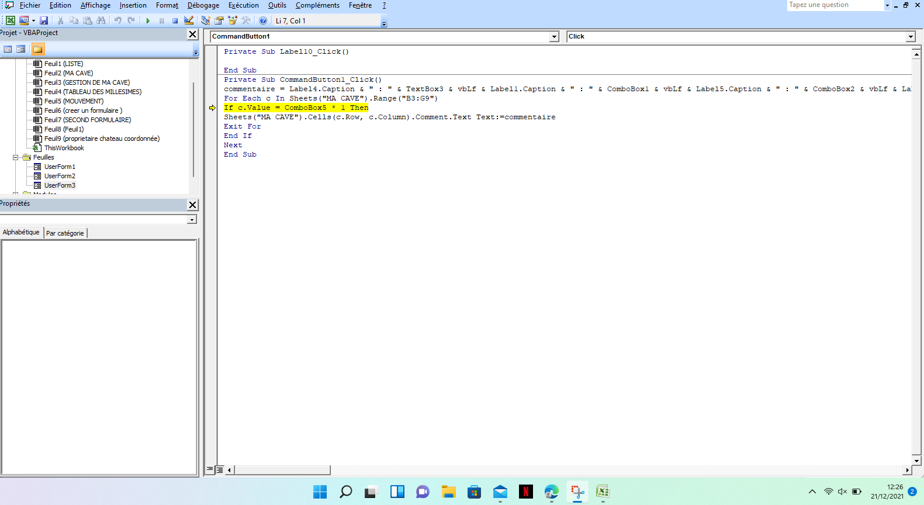Click the horizontal scrollbar of code window

click(x=282, y=470)
